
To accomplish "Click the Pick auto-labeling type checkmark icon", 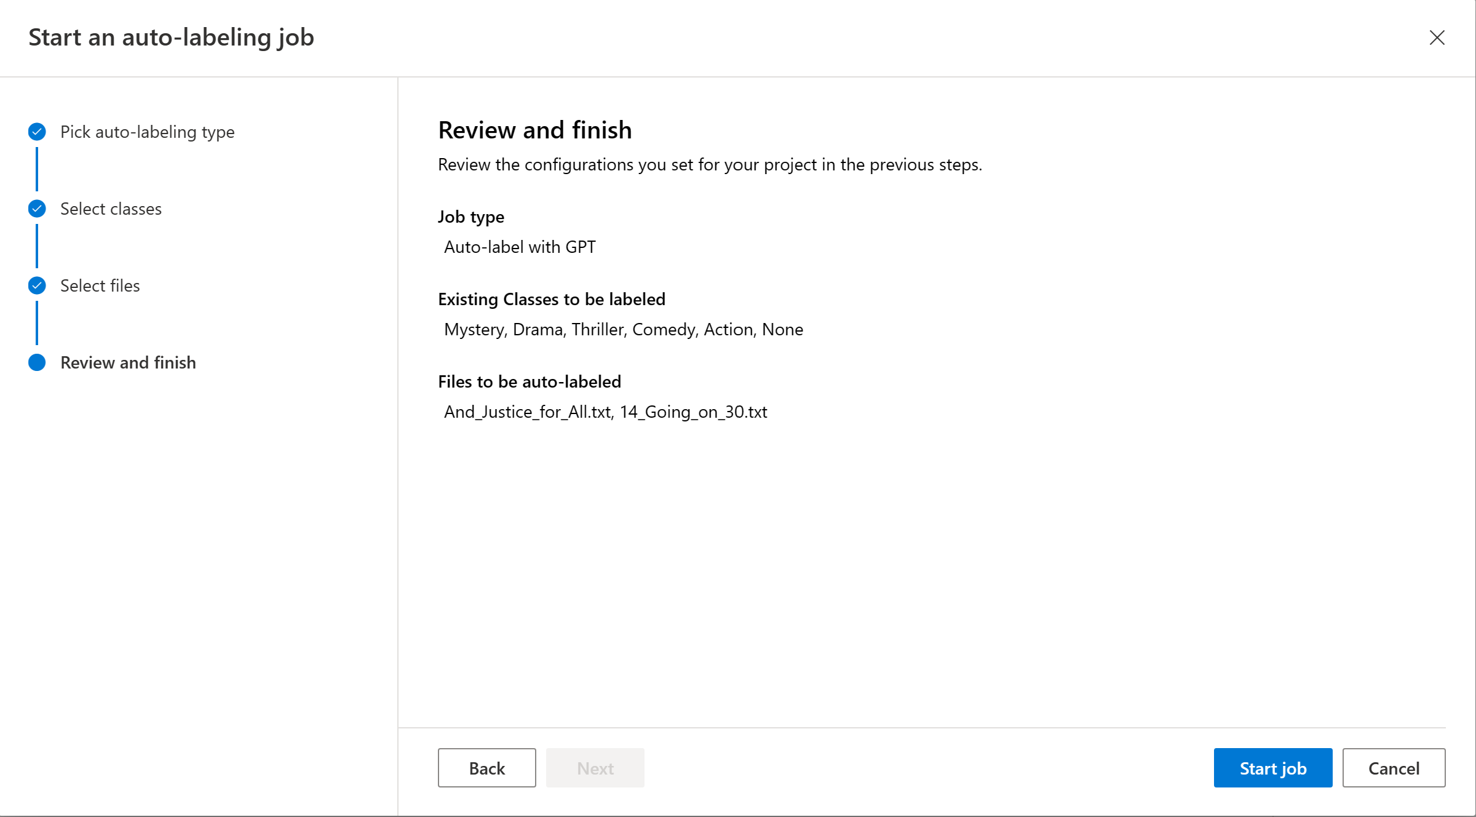I will [37, 132].
